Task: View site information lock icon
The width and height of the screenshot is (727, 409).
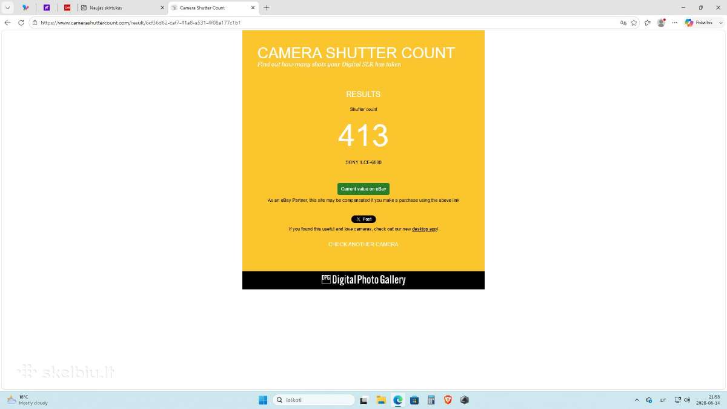Action: coord(35,22)
